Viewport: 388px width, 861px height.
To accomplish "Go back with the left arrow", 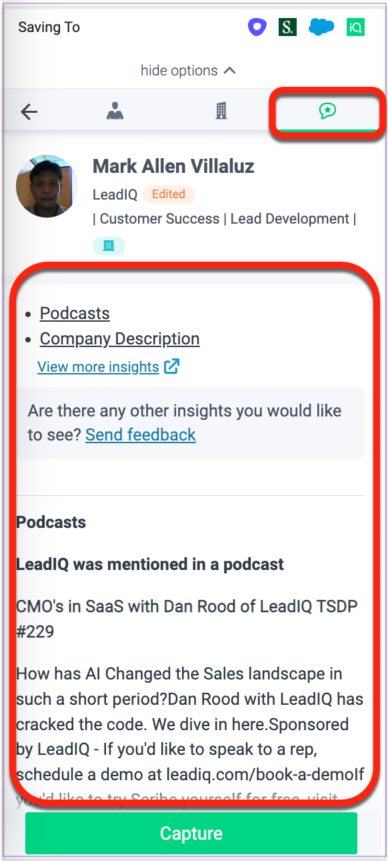I will (29, 111).
